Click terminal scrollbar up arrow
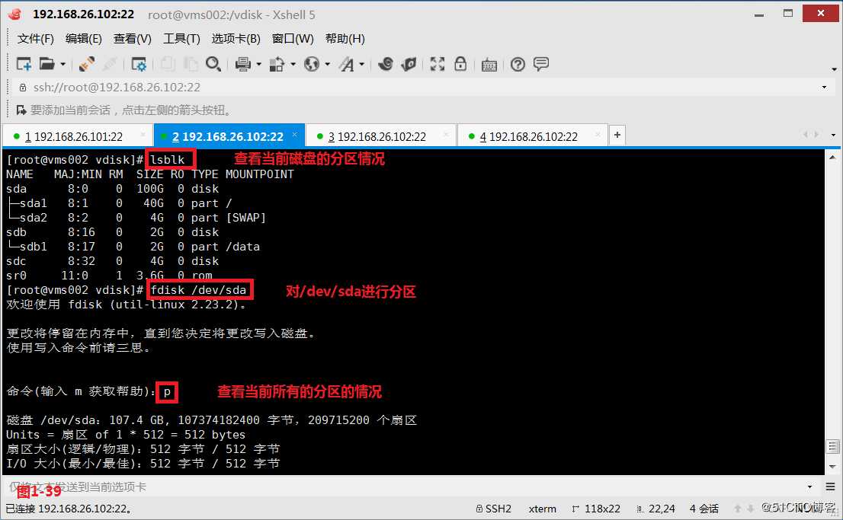This screenshot has height=520, width=843. coord(832,158)
